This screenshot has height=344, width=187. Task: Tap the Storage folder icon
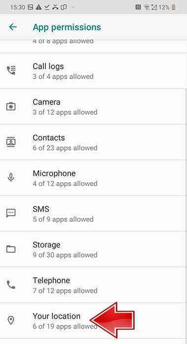(11, 249)
